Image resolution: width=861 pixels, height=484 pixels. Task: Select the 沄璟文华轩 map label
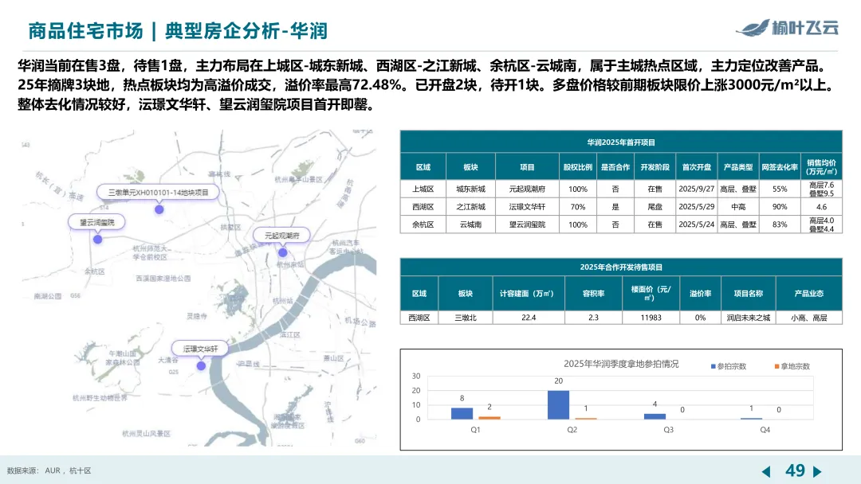[x=200, y=349]
